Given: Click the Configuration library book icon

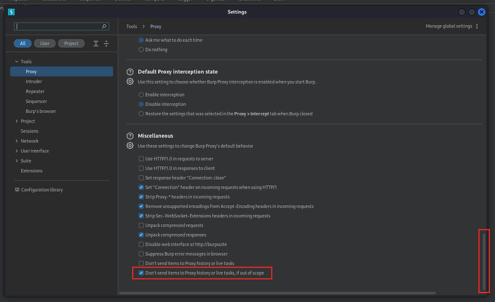Looking at the screenshot, I should [17, 190].
